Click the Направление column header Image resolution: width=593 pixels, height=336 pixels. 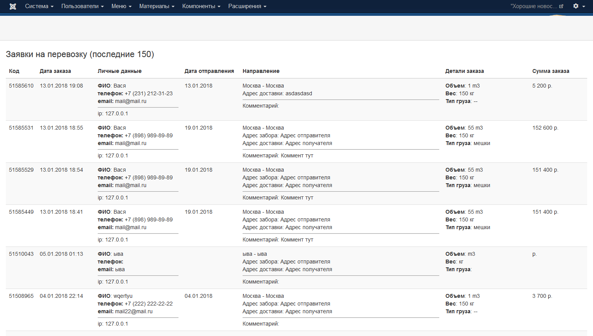click(x=261, y=71)
